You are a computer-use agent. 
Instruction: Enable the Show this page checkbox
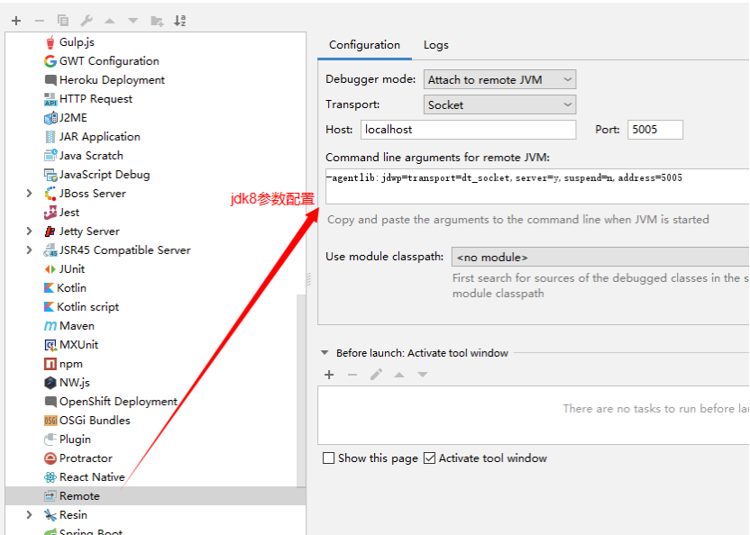[329, 458]
